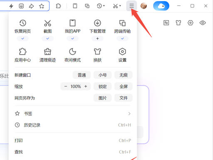Select 打印 print menu item
213x160 pixels.
point(72,140)
